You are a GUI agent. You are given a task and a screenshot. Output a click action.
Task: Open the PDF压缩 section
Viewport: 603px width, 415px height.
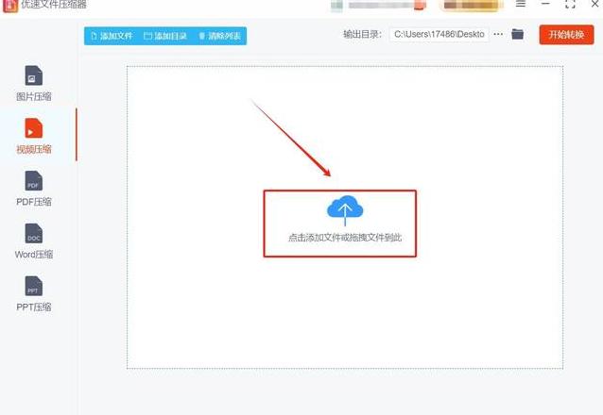(x=34, y=189)
